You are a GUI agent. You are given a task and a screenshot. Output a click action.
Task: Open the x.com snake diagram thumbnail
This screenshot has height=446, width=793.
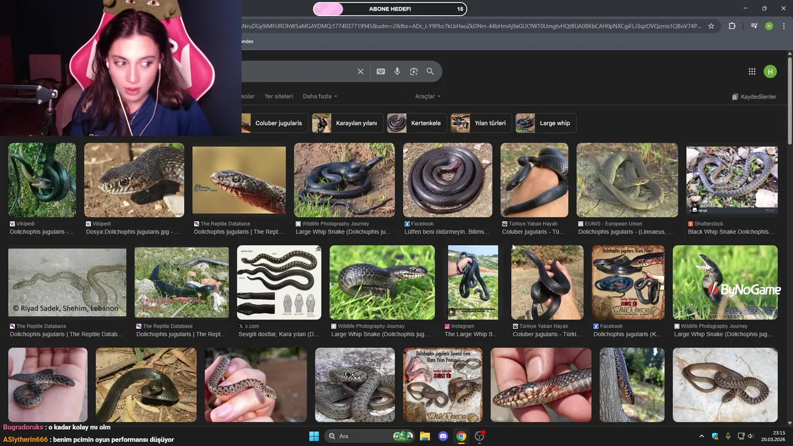(279, 282)
